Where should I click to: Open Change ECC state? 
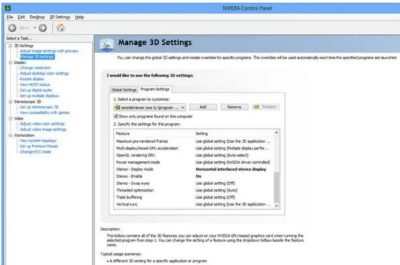tap(35, 152)
